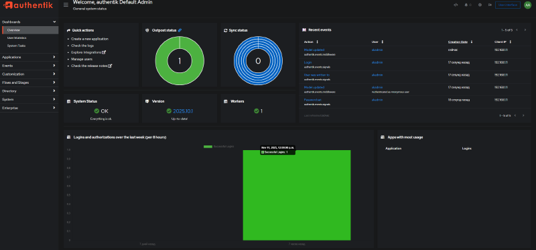Viewport: 536px width, 250px height.
Task: Toggle the hamburger sidebar menu icon
Action: [66, 5]
